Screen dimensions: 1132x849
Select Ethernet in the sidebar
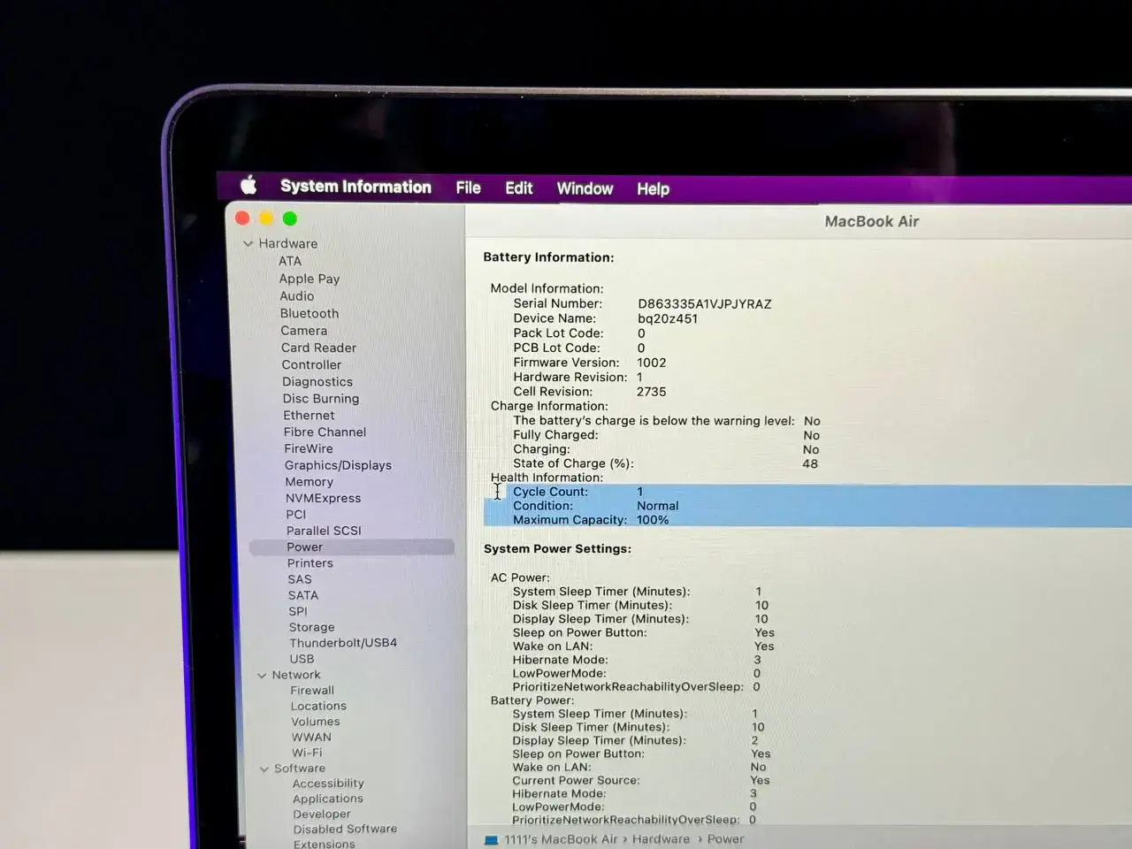(x=309, y=416)
